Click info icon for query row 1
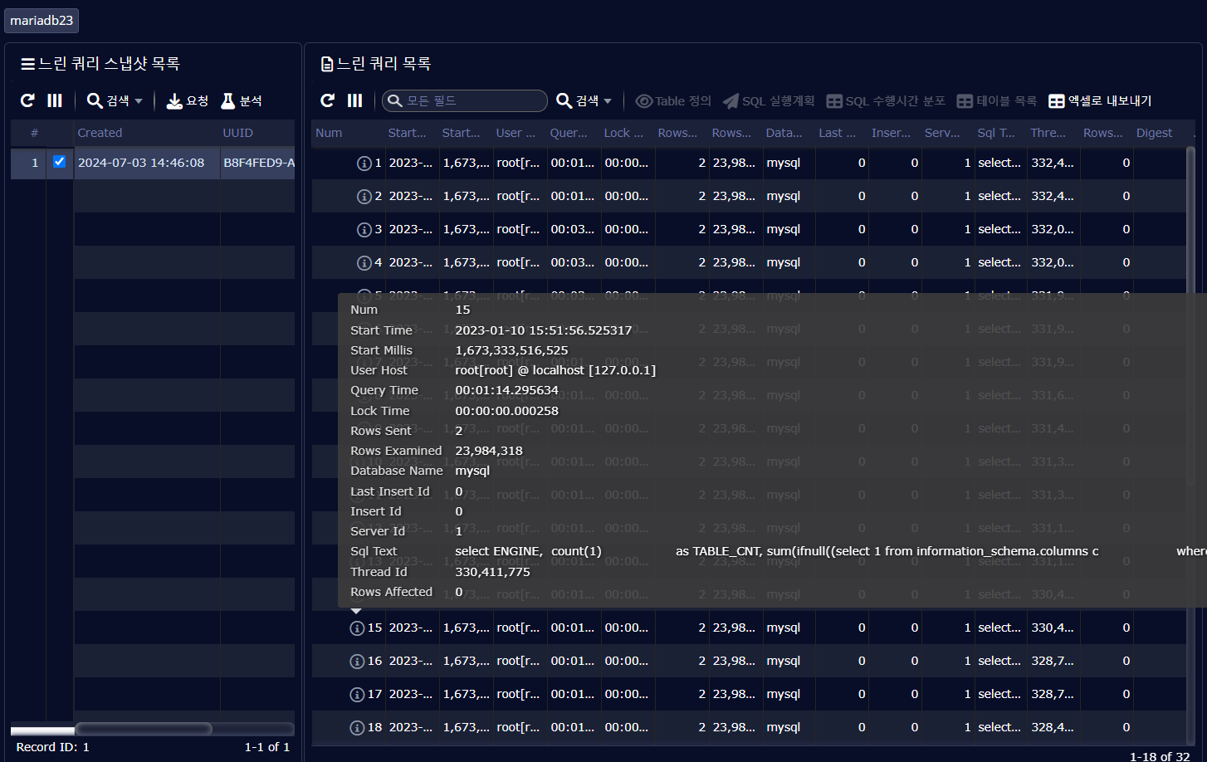 (x=364, y=164)
